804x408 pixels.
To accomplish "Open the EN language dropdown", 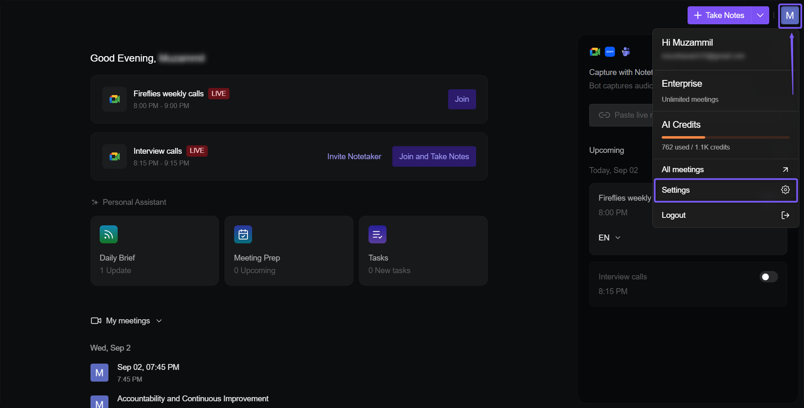I will click(609, 238).
